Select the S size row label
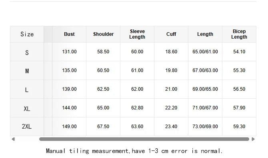268x158 pixels. 27,53
